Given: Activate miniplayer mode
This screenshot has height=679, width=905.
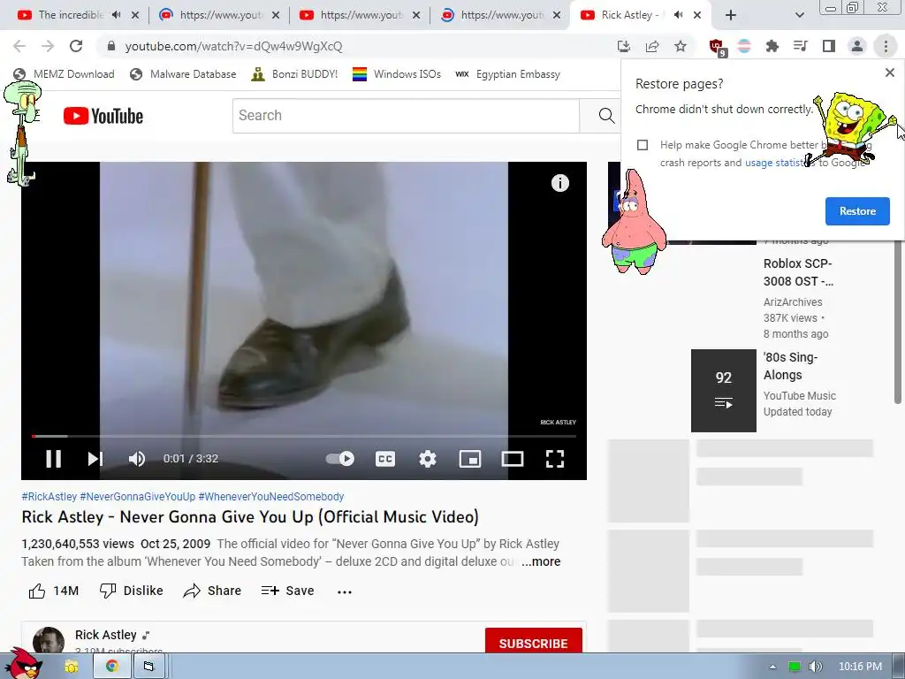Looking at the screenshot, I should pos(470,459).
